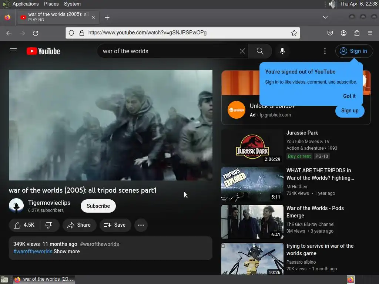Click the Jurassic Park title text
379x284 pixels.
pyautogui.click(x=302, y=133)
